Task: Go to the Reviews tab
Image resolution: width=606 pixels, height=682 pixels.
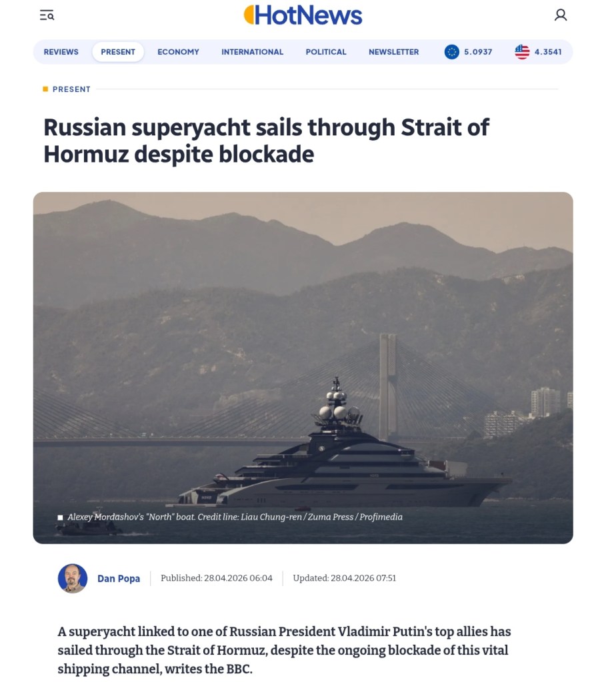Action: click(x=61, y=52)
